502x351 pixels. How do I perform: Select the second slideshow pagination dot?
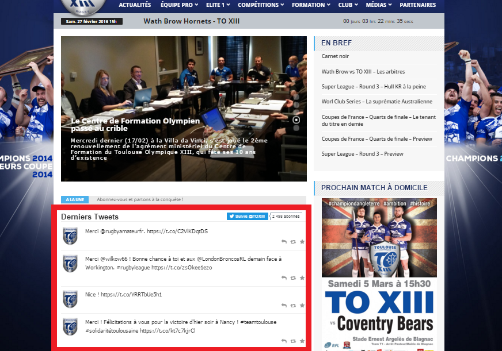(296, 105)
